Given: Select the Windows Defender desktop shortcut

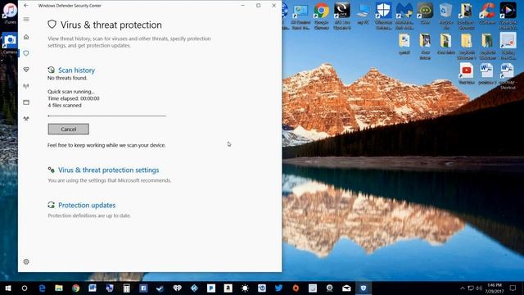Looking at the screenshot, I should pyautogui.click(x=383, y=16).
